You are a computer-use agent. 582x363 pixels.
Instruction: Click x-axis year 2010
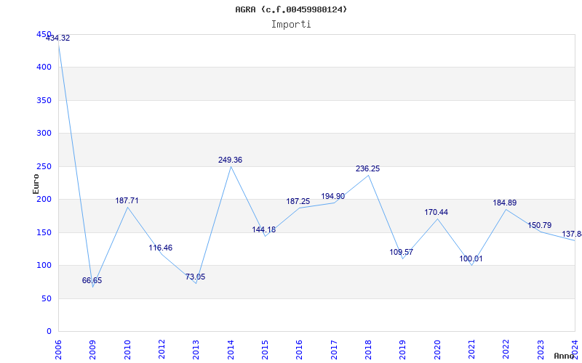(x=127, y=349)
